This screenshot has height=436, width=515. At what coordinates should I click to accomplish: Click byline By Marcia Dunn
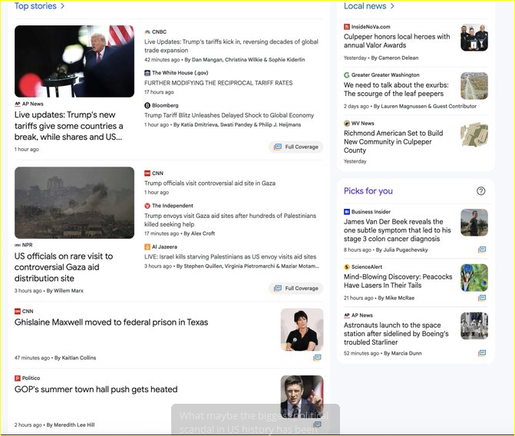coord(403,353)
